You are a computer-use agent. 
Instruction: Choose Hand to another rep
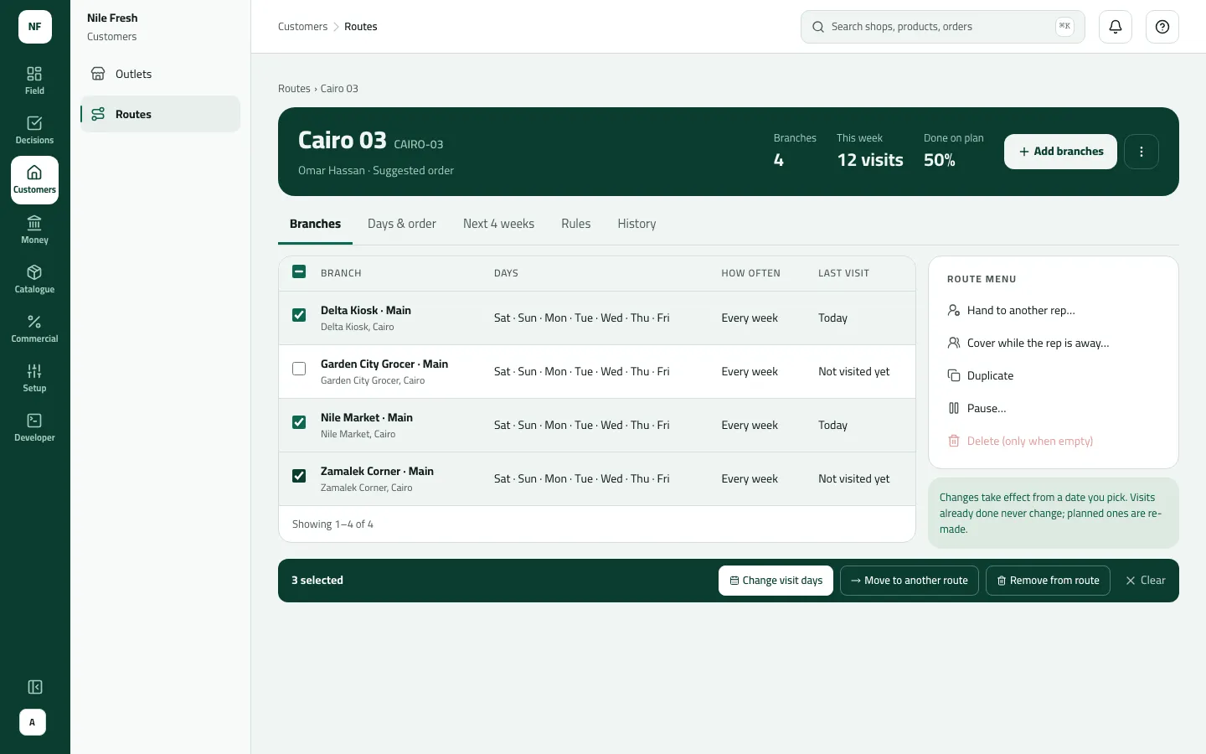(1054, 310)
